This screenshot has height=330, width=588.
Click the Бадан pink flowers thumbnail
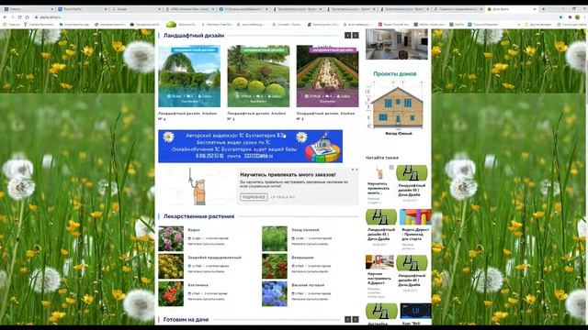[171, 238]
